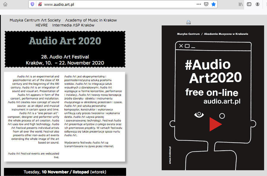Save page to Pocket
Viewport: 267px width, 176px height.
click(206, 4)
